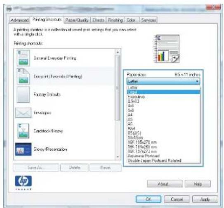
Task: Choose the 5x8 paper size
Action: [x=163, y=110]
